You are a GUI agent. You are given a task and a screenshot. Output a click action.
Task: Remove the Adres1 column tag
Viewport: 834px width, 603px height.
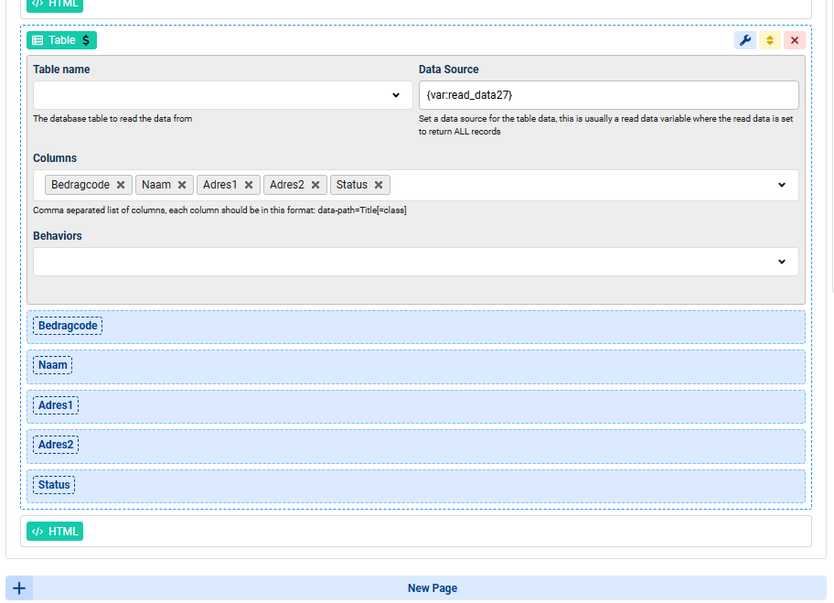pyautogui.click(x=249, y=185)
